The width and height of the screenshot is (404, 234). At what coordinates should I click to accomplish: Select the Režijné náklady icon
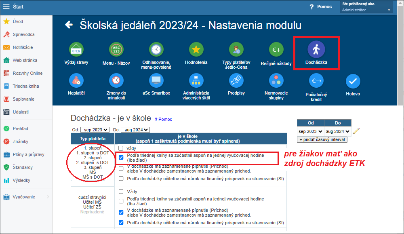point(276,50)
